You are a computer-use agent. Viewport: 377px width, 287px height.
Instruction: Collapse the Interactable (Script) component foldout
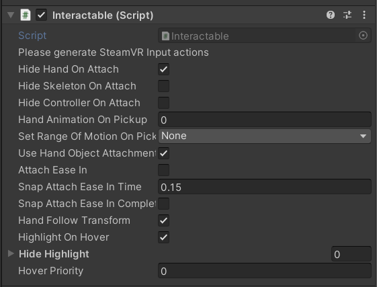point(11,15)
